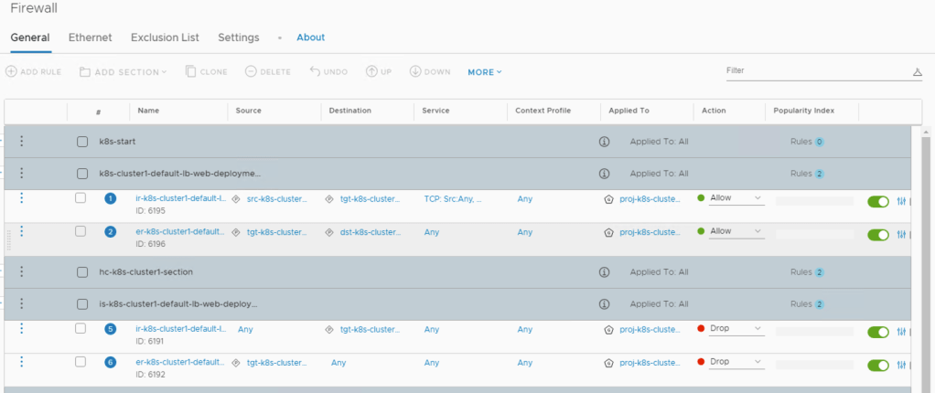
Task: Click the filter icon beside Filter field
Action: tap(917, 72)
